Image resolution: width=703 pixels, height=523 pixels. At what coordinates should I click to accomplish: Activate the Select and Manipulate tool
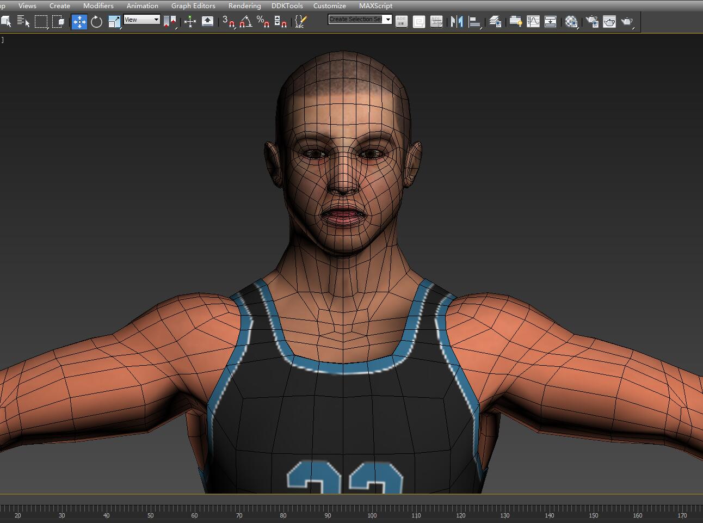pos(190,22)
